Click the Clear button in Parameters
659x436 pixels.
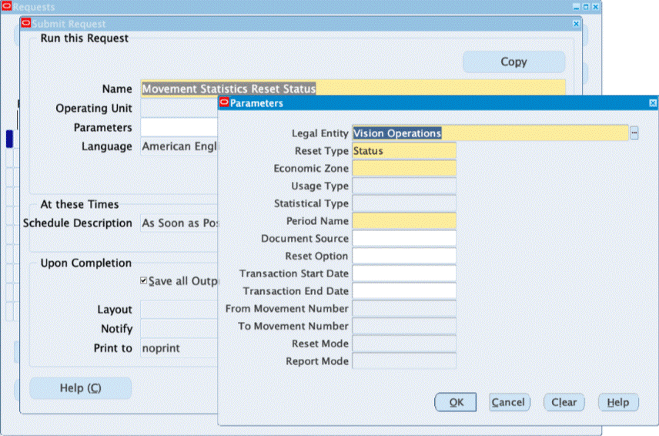pyautogui.click(x=564, y=402)
